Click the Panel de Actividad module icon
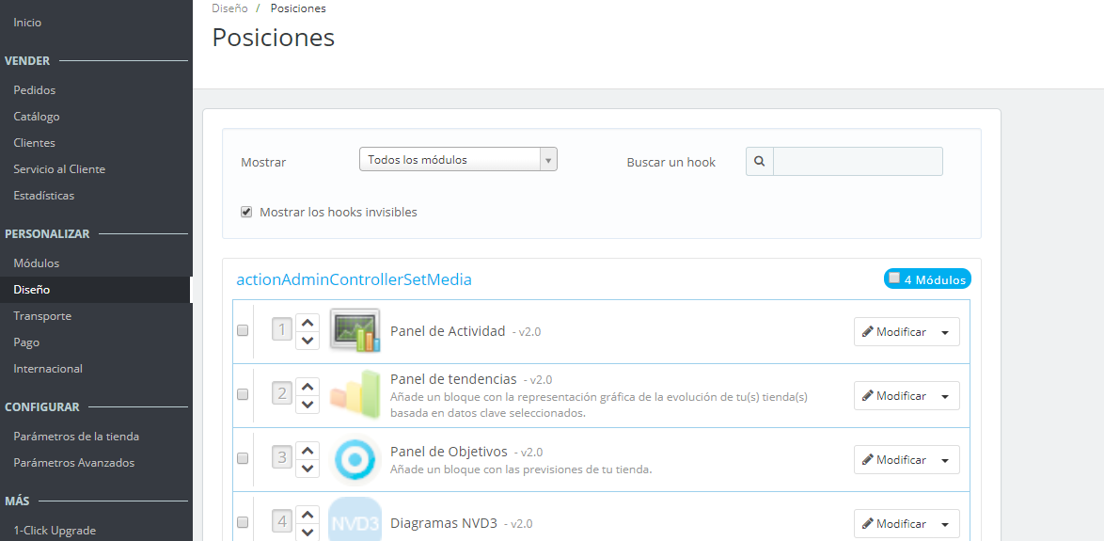1104x541 pixels. [355, 331]
